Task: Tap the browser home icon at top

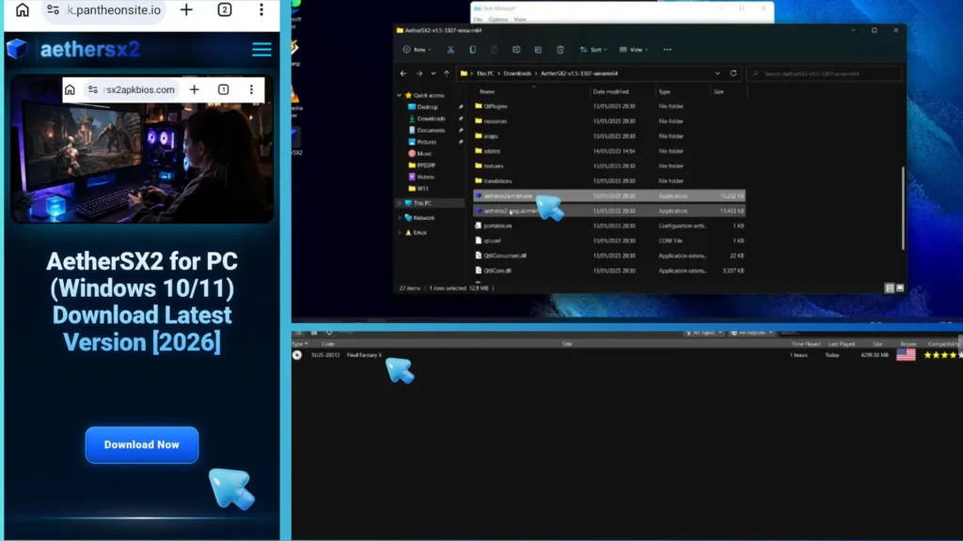Action: click(23, 9)
